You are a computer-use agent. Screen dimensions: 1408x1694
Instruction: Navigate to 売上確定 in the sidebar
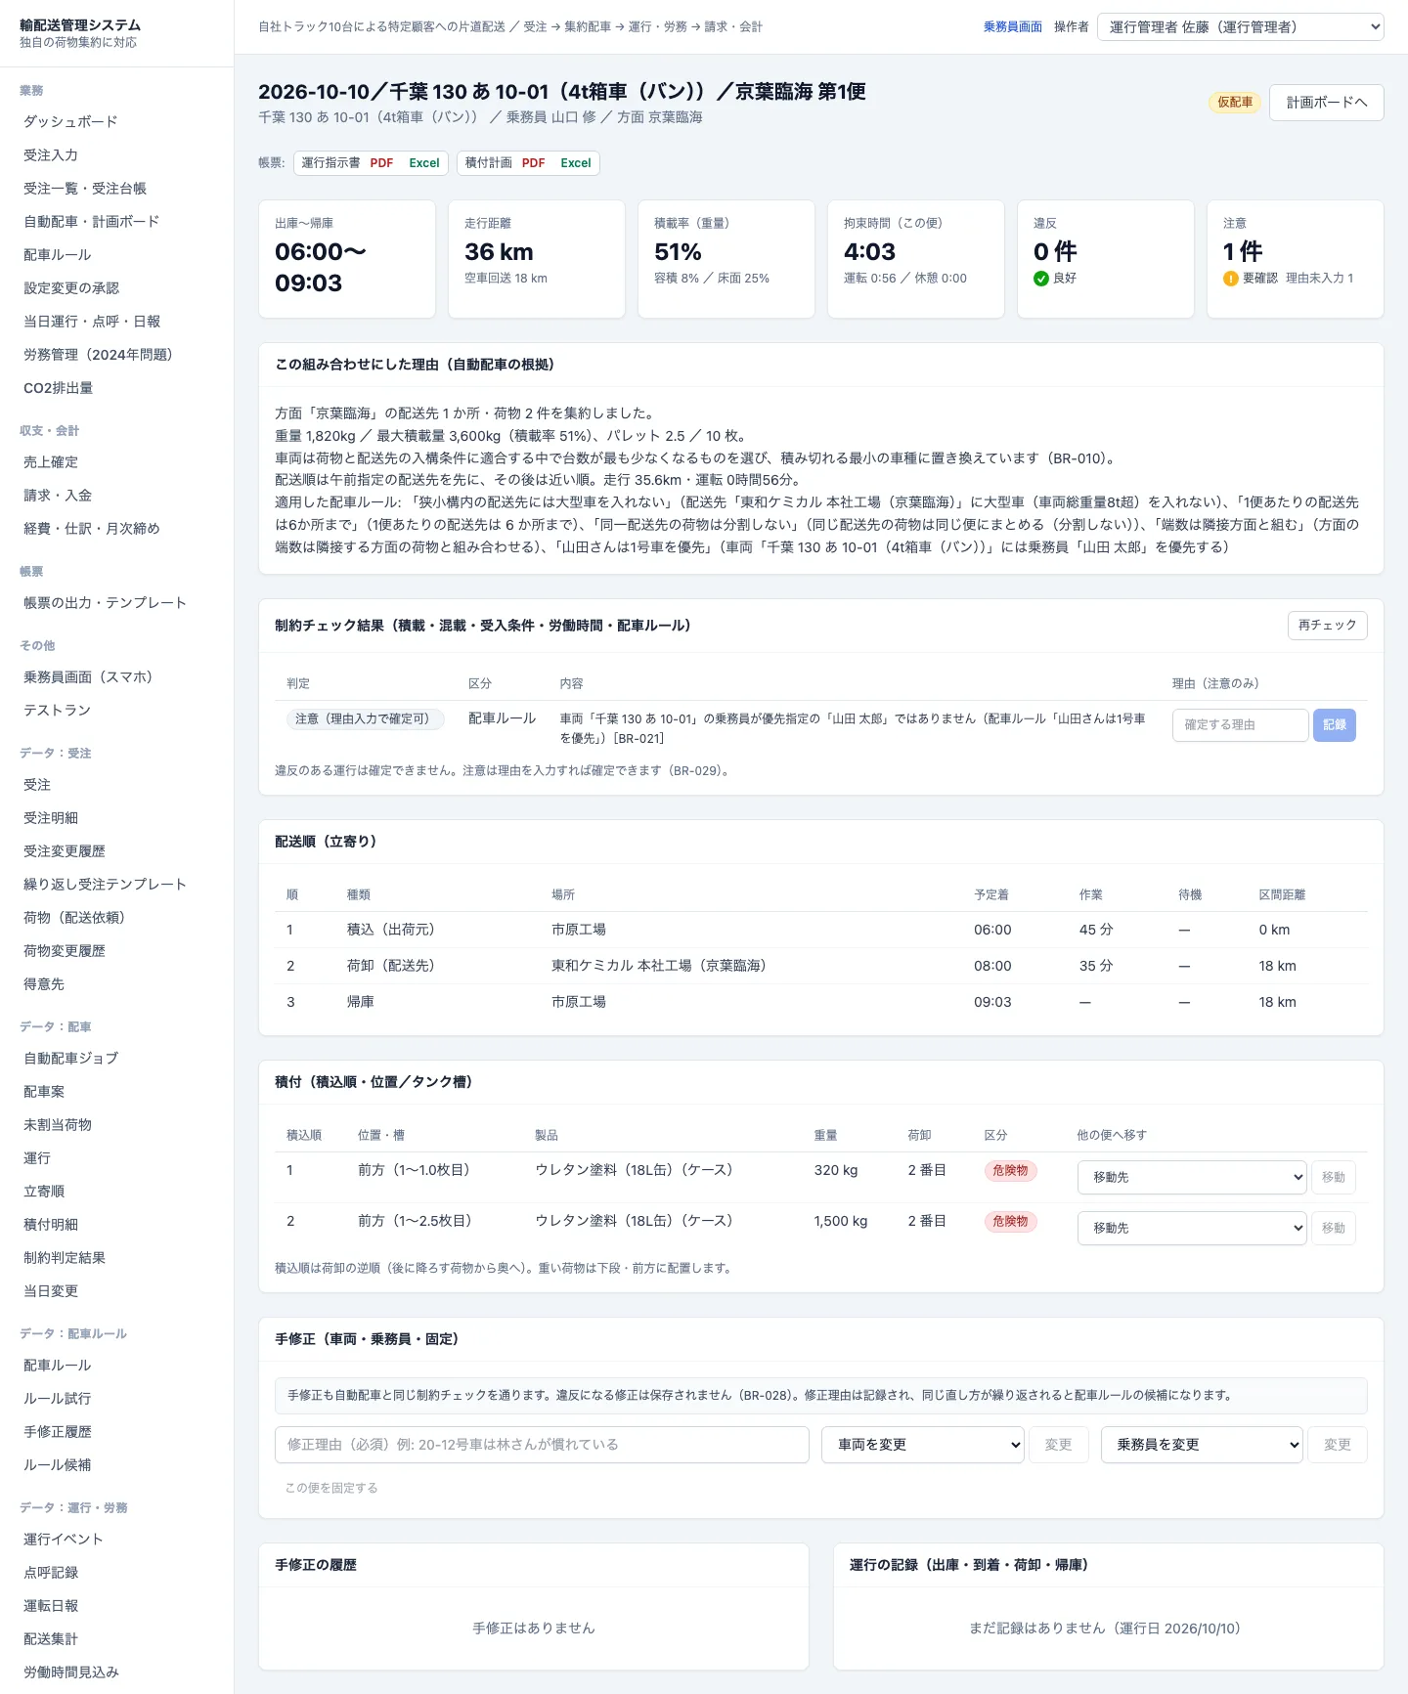pyautogui.click(x=51, y=461)
